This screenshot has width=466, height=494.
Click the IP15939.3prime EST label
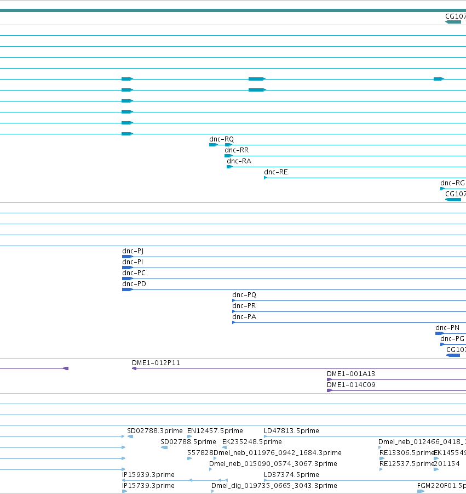point(148,475)
